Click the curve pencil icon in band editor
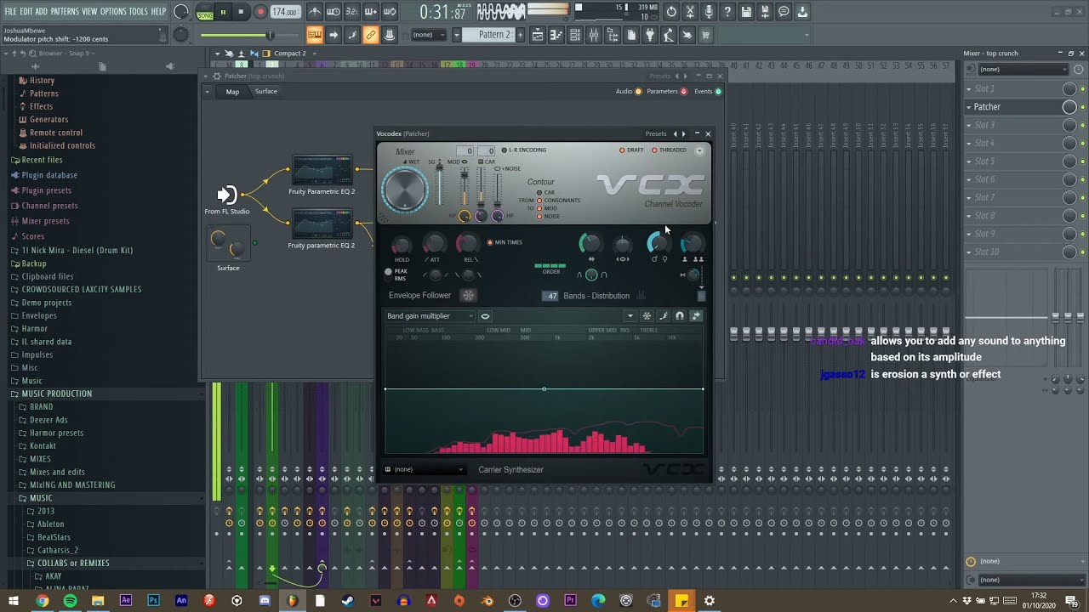1089x612 pixels. (x=663, y=316)
